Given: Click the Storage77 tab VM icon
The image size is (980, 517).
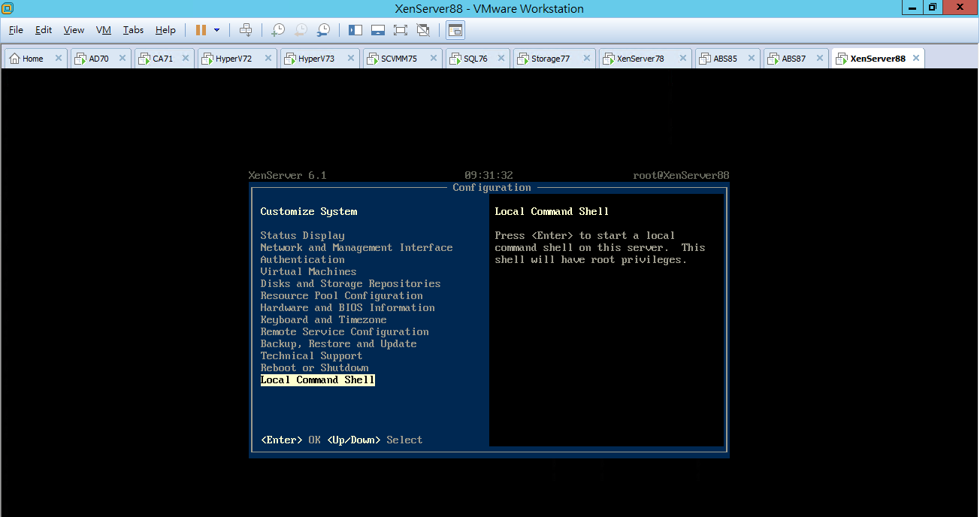Looking at the screenshot, I should point(523,59).
